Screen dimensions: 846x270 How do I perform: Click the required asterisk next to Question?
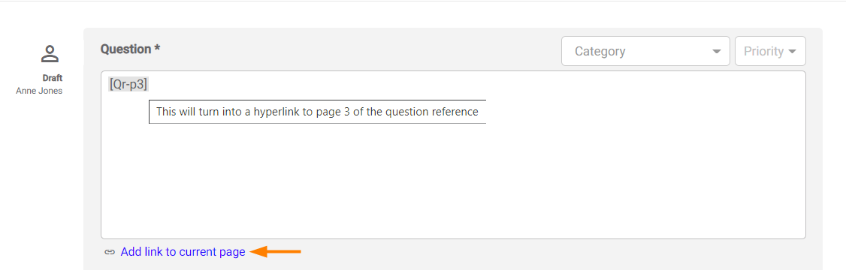coord(158,49)
